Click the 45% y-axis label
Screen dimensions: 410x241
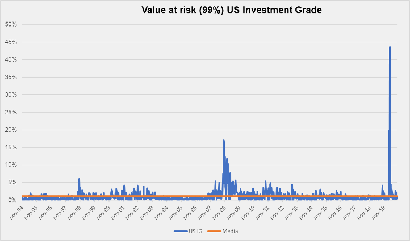[x=11, y=42]
